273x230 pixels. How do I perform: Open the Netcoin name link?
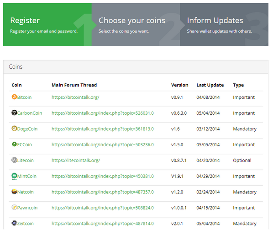pos(26,192)
